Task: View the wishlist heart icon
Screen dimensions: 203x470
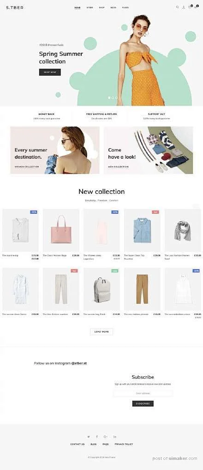Action: coord(190,7)
